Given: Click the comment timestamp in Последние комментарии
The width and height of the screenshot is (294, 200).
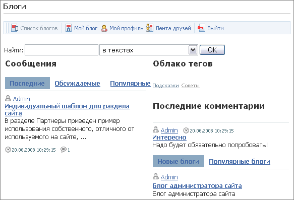Looking at the screenshot, I should (212, 130).
